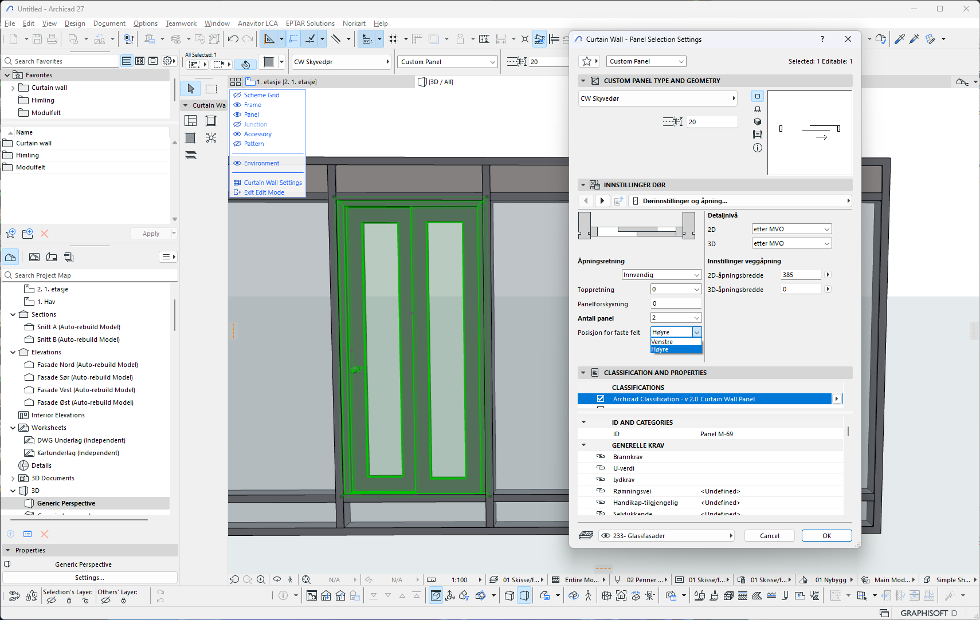This screenshot has width=980, height=620.
Task: Click the Junction tool icon in toolbox
Action: (211, 138)
